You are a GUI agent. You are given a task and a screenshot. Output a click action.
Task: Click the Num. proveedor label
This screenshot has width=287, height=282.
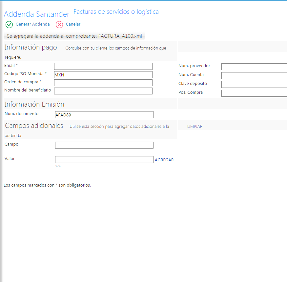click(x=194, y=66)
